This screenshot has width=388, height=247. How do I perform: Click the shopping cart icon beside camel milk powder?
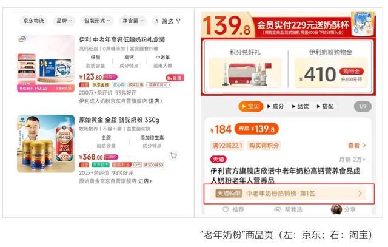tap(174, 155)
